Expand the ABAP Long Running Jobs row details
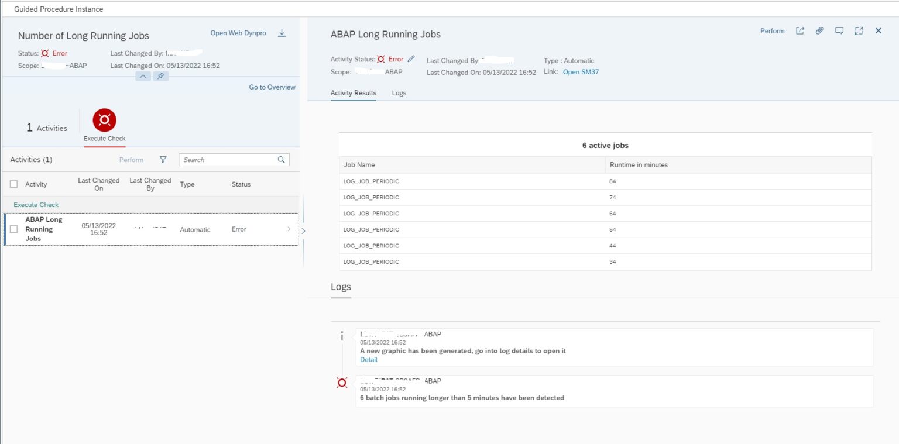899x444 pixels. click(x=289, y=229)
